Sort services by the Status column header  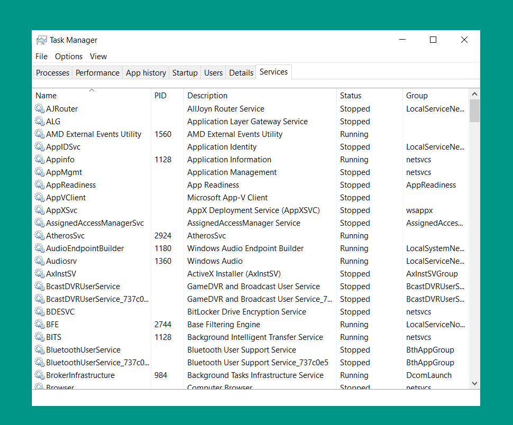[369, 96]
